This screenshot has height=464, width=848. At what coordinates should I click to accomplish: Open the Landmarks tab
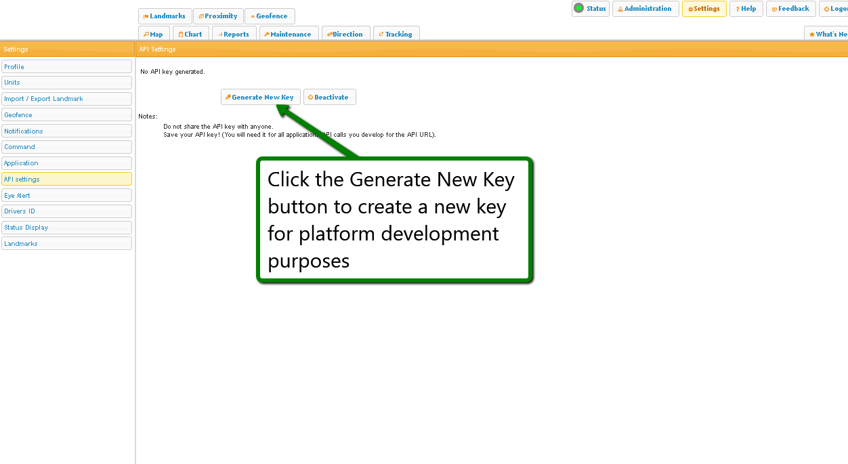tap(165, 16)
